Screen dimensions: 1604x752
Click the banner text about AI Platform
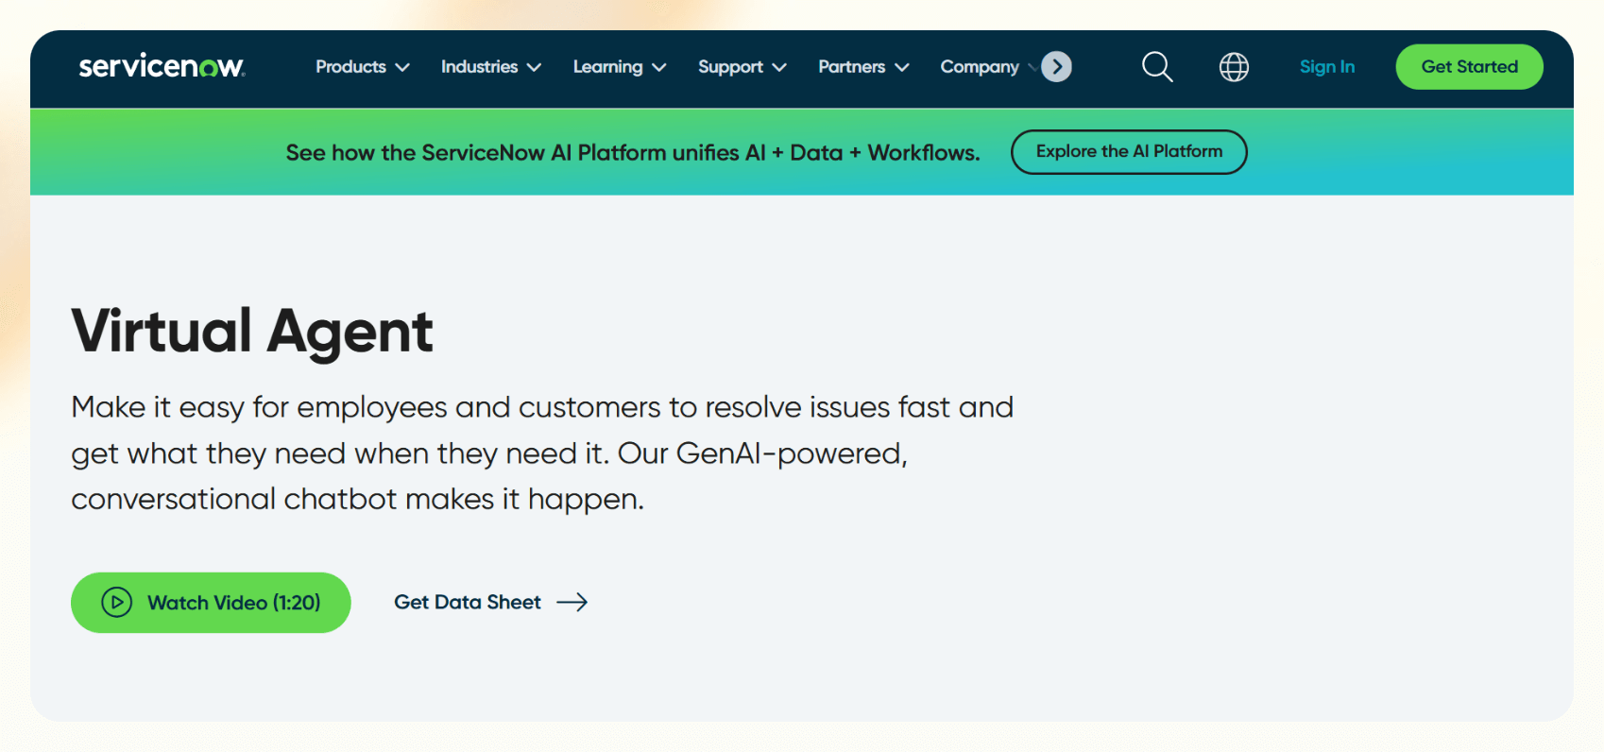click(x=633, y=153)
